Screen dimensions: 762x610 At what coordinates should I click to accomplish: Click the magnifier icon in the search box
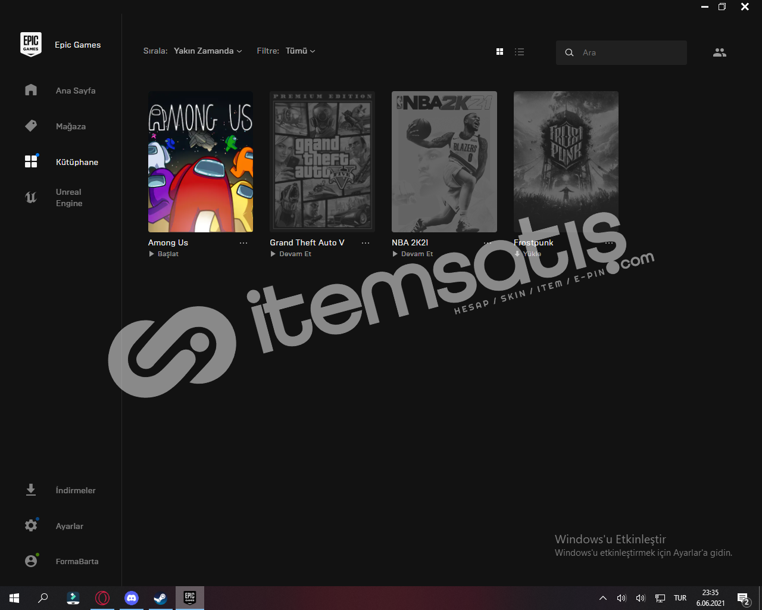569,52
